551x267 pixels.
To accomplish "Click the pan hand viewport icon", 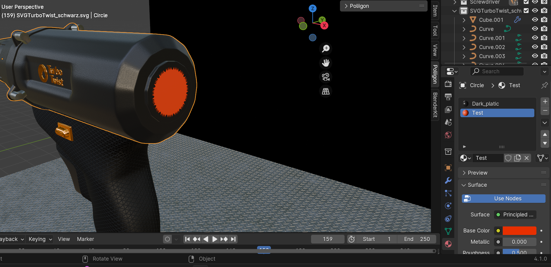I will [x=326, y=63].
